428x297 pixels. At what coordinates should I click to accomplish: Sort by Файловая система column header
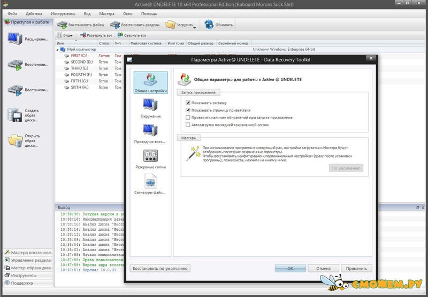[148, 43]
